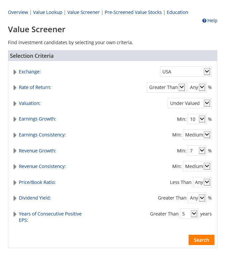Expand the Earnings Consistency triangle
The height and width of the screenshot is (259, 228).
[15, 135]
